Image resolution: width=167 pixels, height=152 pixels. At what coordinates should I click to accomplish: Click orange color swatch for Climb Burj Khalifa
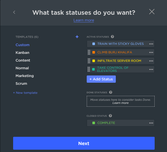pos(94,52)
